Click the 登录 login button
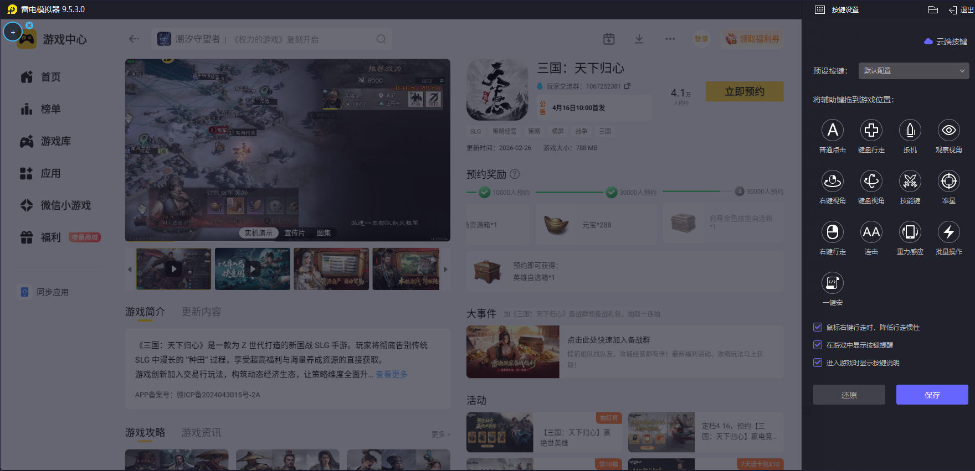Viewport: 975px width, 471px height. (701, 39)
